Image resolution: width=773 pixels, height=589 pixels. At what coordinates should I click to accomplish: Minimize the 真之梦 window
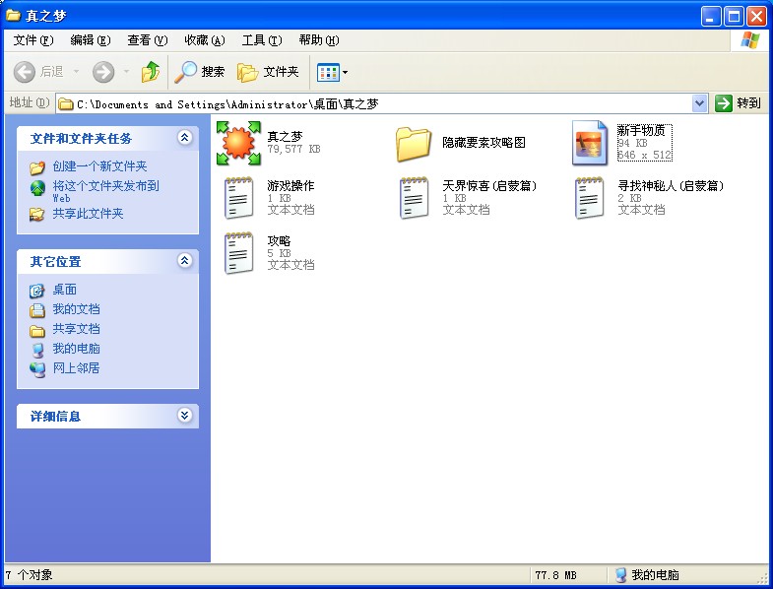coord(711,17)
